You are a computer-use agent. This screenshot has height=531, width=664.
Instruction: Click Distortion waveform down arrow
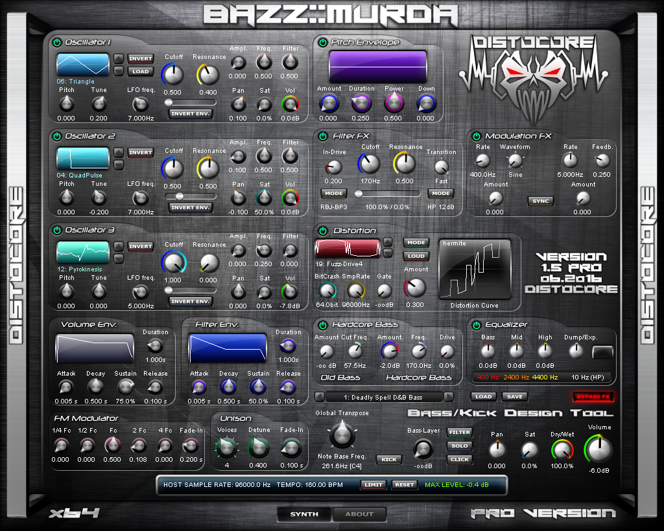coord(388,253)
